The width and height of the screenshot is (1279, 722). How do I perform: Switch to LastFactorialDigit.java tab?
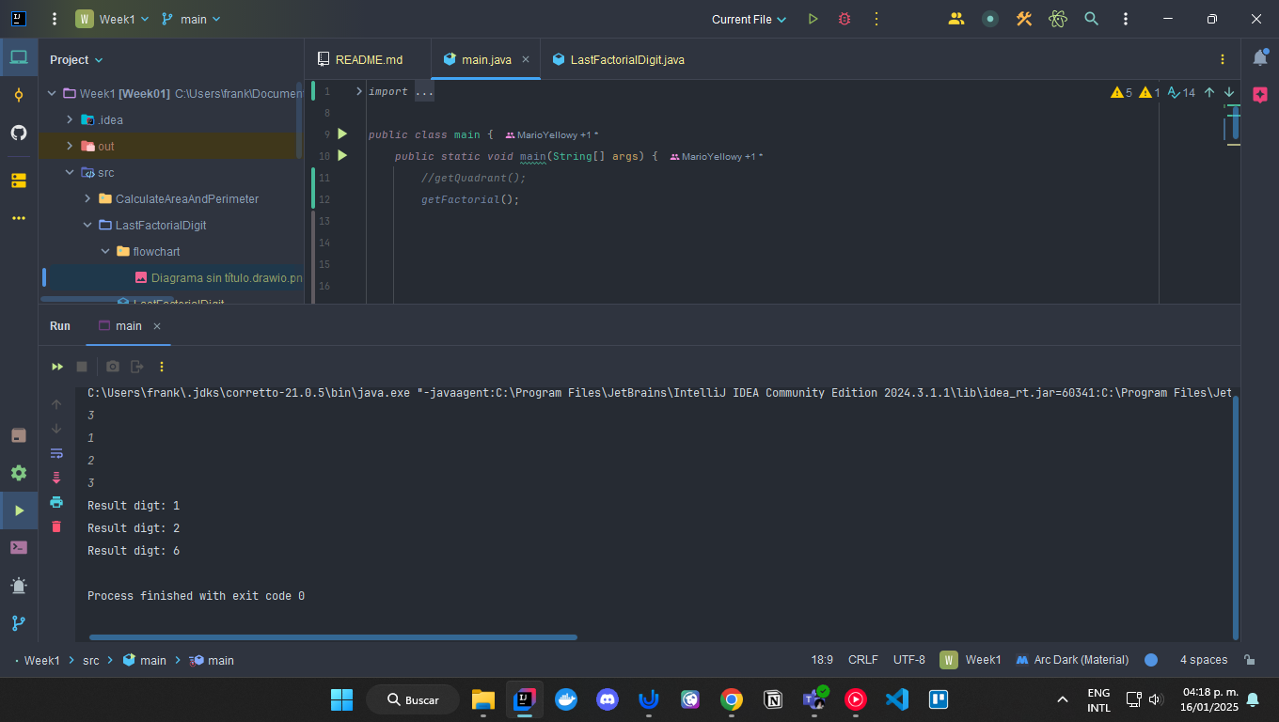[618, 59]
